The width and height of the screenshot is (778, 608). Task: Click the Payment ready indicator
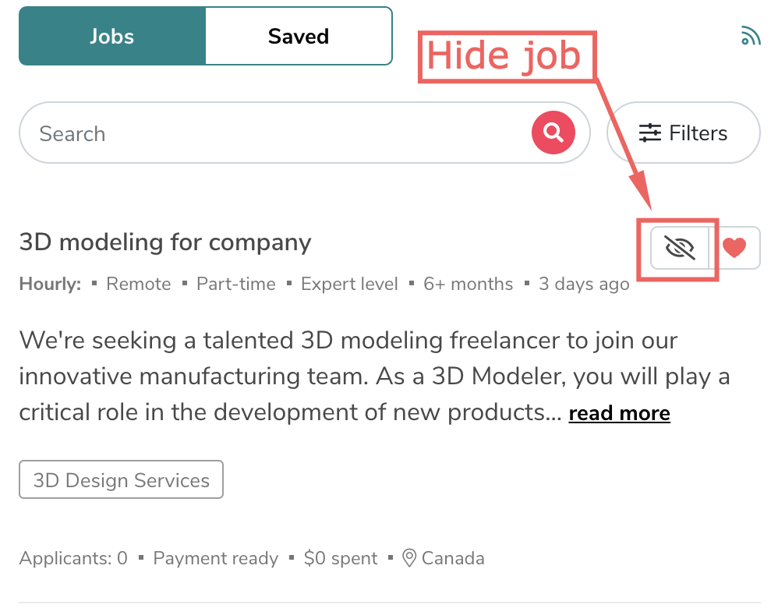pos(215,558)
